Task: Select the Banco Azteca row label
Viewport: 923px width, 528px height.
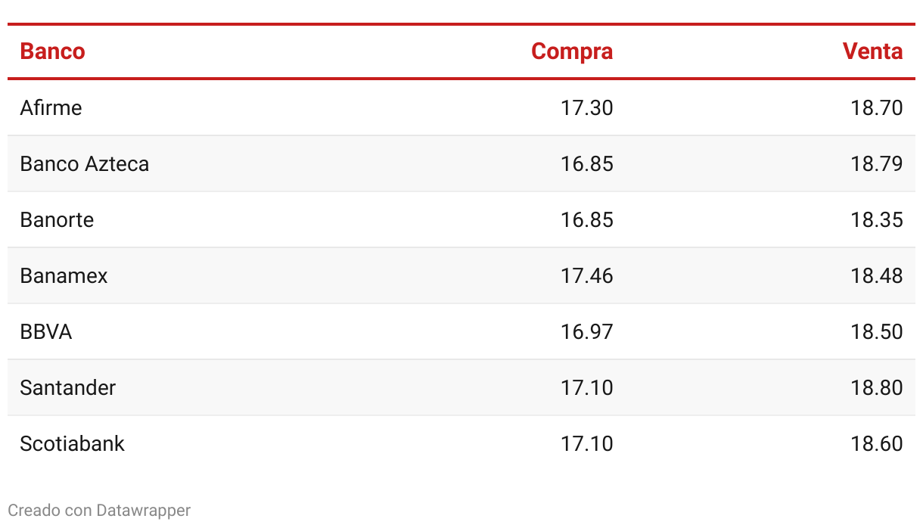Action: pyautogui.click(x=85, y=163)
